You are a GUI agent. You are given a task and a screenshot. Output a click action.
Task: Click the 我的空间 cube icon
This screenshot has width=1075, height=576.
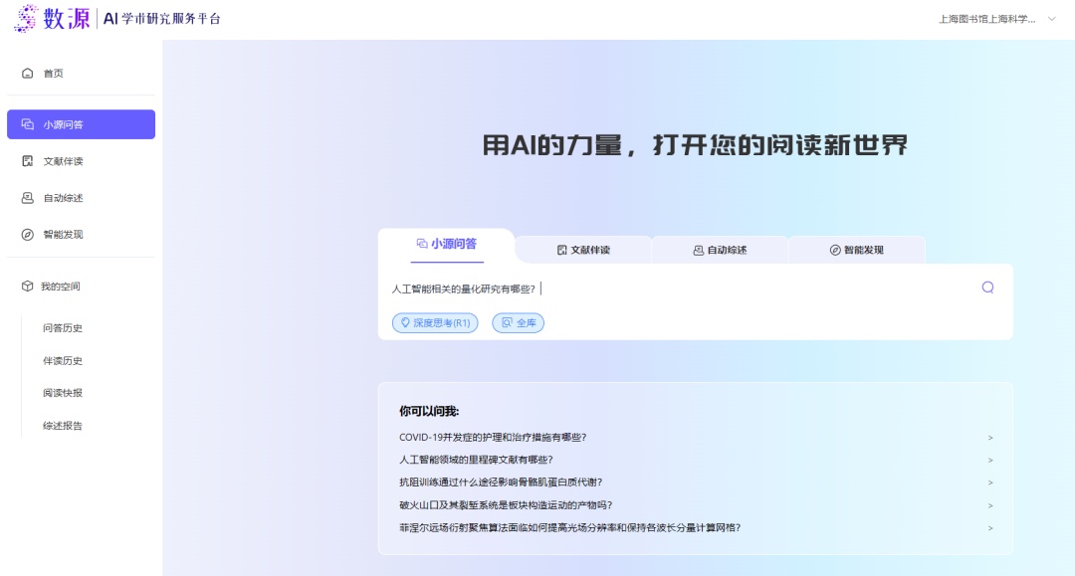(x=27, y=287)
